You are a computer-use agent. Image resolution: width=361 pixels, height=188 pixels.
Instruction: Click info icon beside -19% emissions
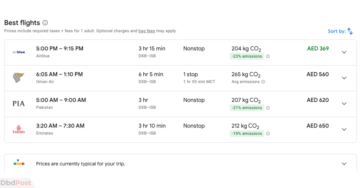(268, 134)
